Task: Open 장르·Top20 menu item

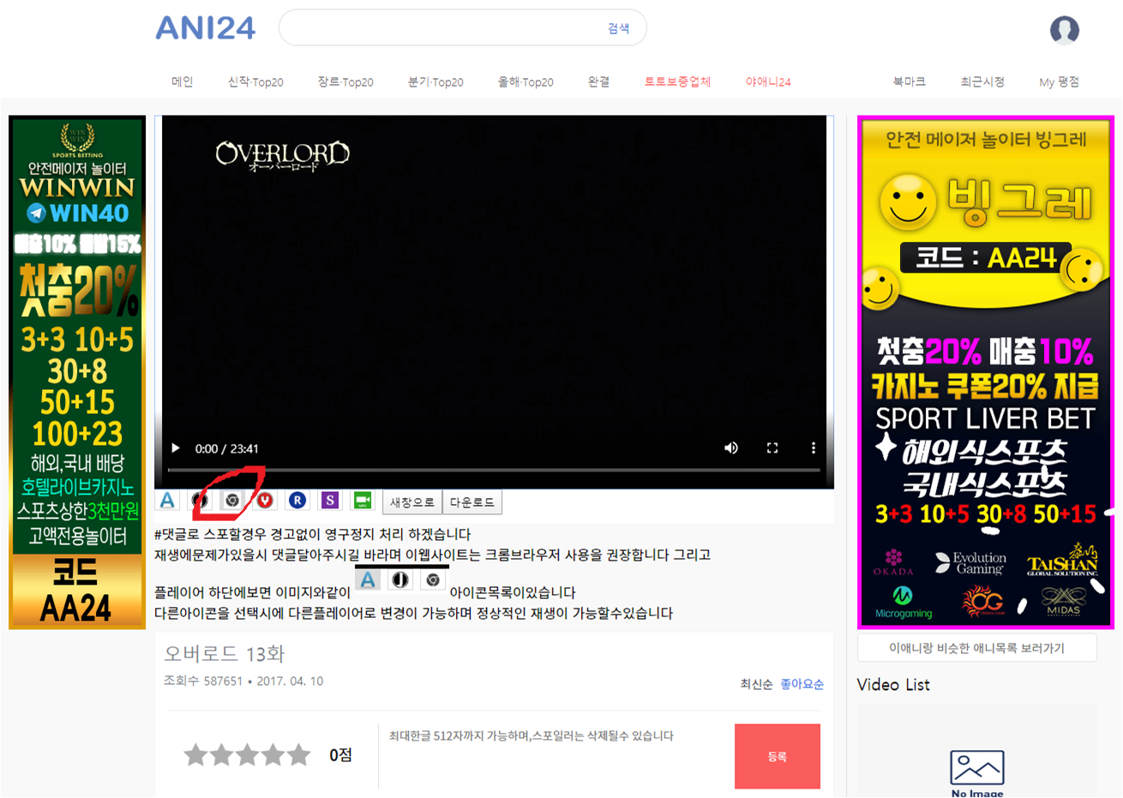Action: tap(345, 81)
